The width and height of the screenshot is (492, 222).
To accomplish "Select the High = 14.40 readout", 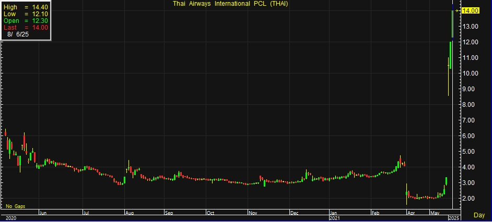I will click(x=26, y=7).
